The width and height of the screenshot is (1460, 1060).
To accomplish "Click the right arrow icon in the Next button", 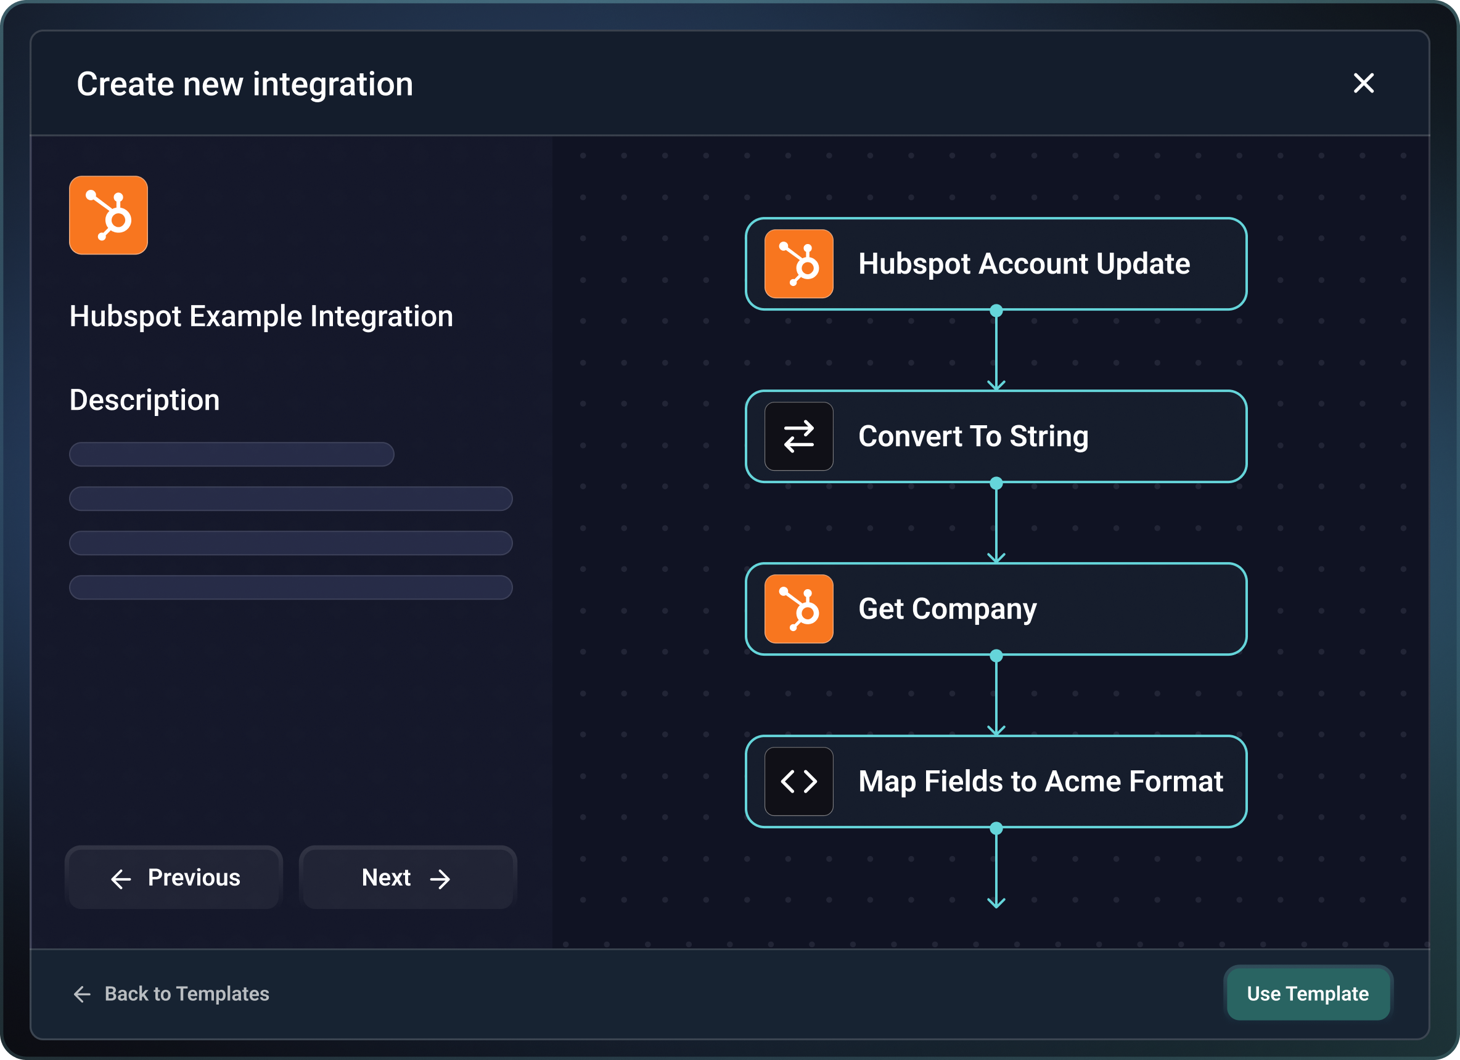I will click(x=440, y=879).
